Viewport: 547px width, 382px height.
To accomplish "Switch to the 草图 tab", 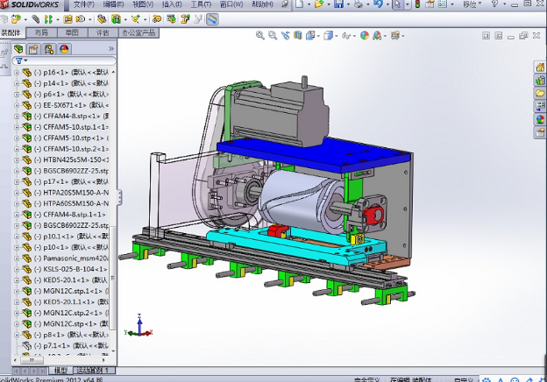I will click(x=71, y=32).
